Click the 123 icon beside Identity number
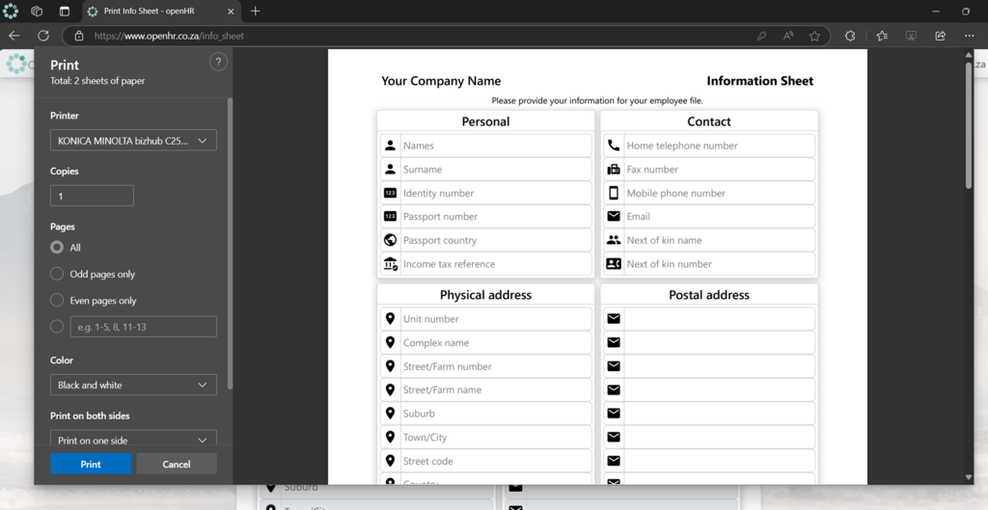Screen dimensions: 988x510 coord(390,193)
